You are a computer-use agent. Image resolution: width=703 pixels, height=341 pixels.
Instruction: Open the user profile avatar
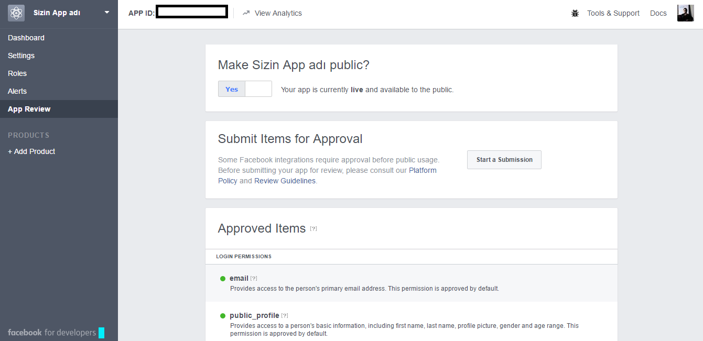[x=685, y=13]
